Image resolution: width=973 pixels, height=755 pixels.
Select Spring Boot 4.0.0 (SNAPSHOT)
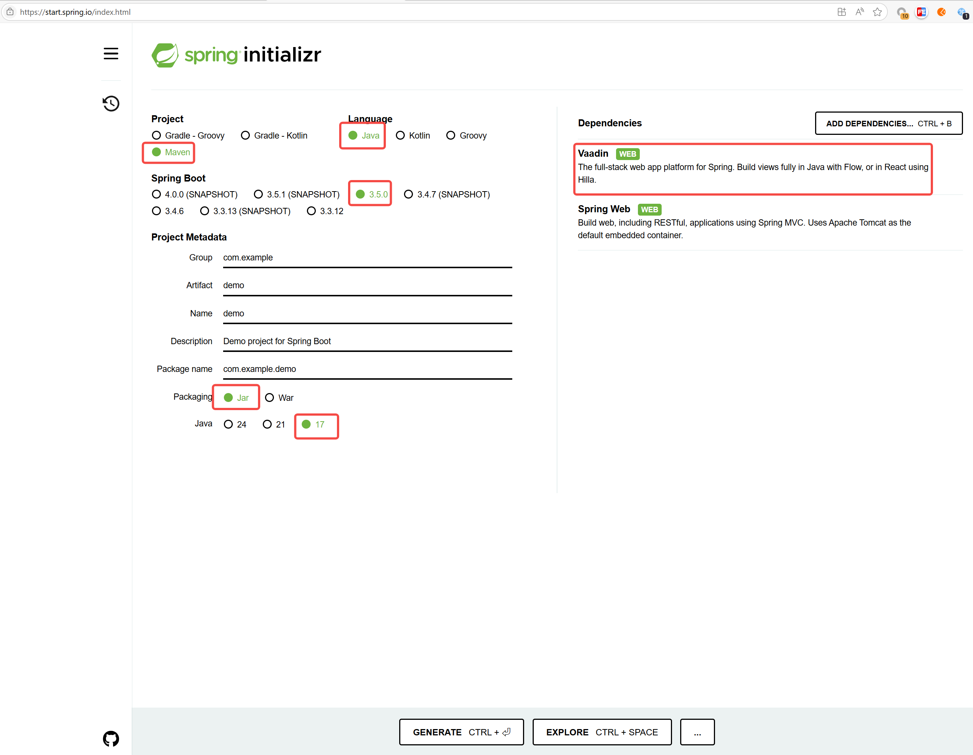[195, 194]
